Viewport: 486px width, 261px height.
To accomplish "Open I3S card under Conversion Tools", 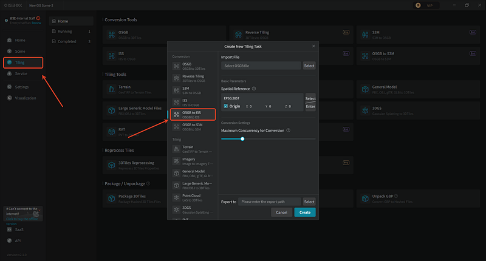I will point(135,56).
